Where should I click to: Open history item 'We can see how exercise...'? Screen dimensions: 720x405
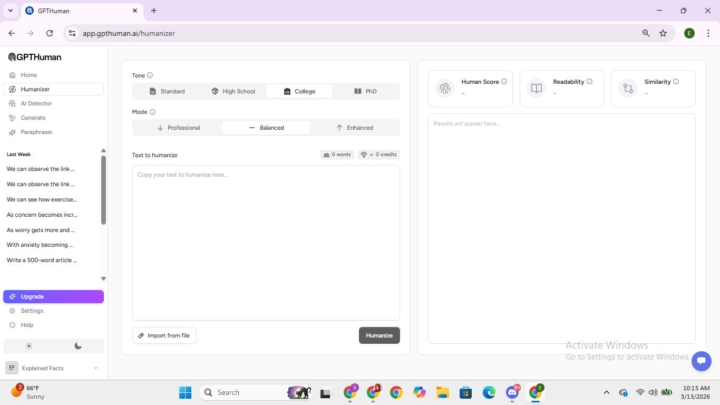(x=42, y=199)
